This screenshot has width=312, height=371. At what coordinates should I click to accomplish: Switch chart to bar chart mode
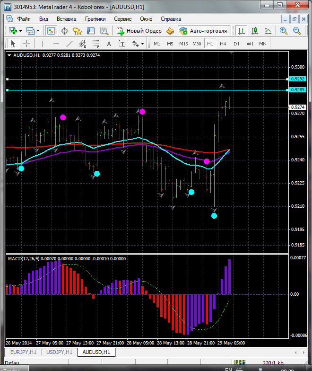pos(242,31)
